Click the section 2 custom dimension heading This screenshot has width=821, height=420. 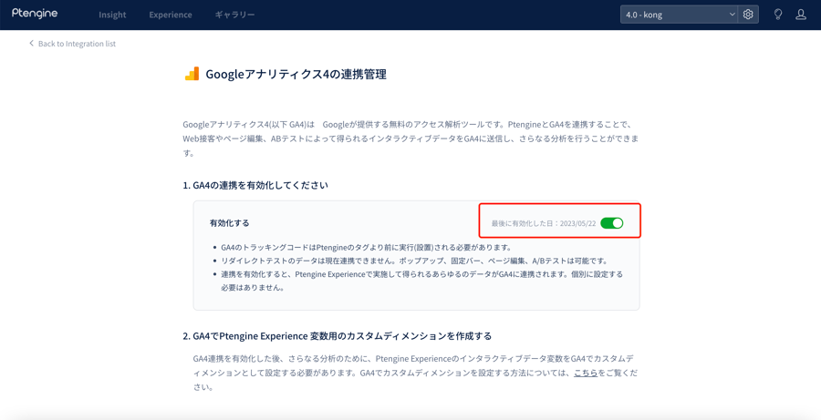click(x=338, y=336)
